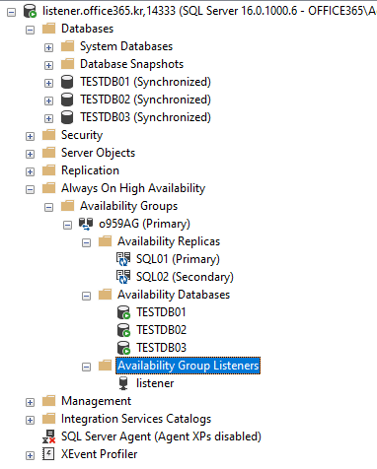377x469 pixels.
Task: Click the availability database TESTDB03 icon under Availability Databases
Action: tap(123, 348)
